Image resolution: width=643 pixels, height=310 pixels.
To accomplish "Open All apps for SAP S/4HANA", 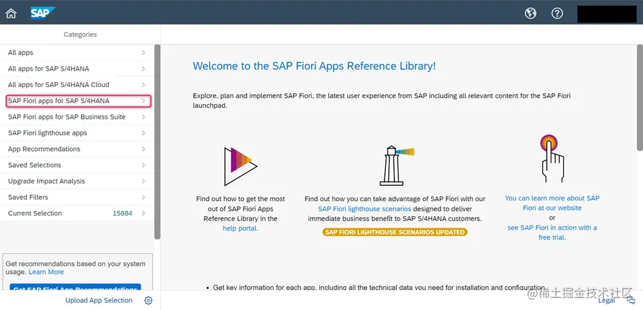I will (77, 69).
